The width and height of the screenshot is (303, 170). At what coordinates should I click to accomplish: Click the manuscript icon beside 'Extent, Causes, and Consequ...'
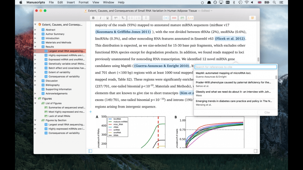pyautogui.click(x=40, y=24)
